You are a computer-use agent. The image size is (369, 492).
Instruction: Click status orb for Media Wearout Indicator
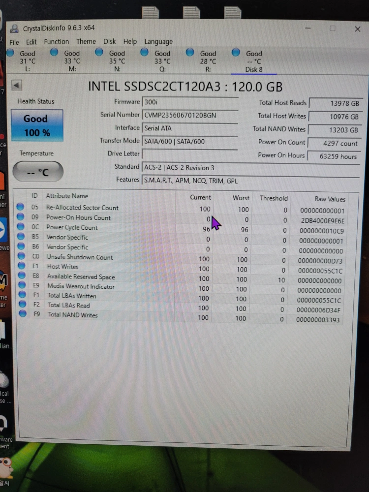click(x=22, y=286)
